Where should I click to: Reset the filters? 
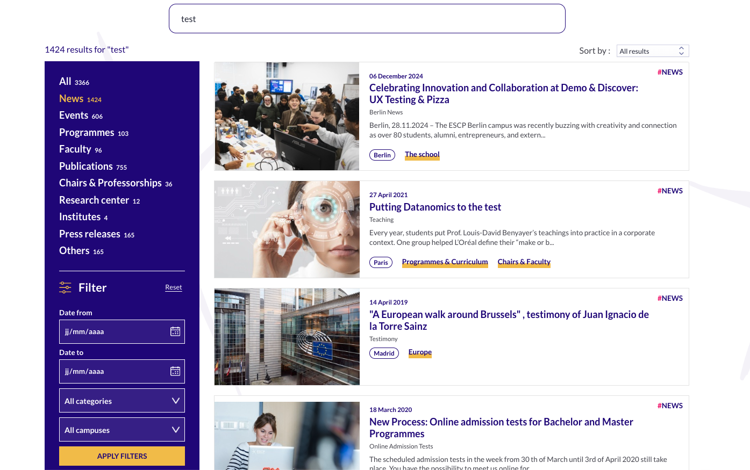click(x=174, y=287)
